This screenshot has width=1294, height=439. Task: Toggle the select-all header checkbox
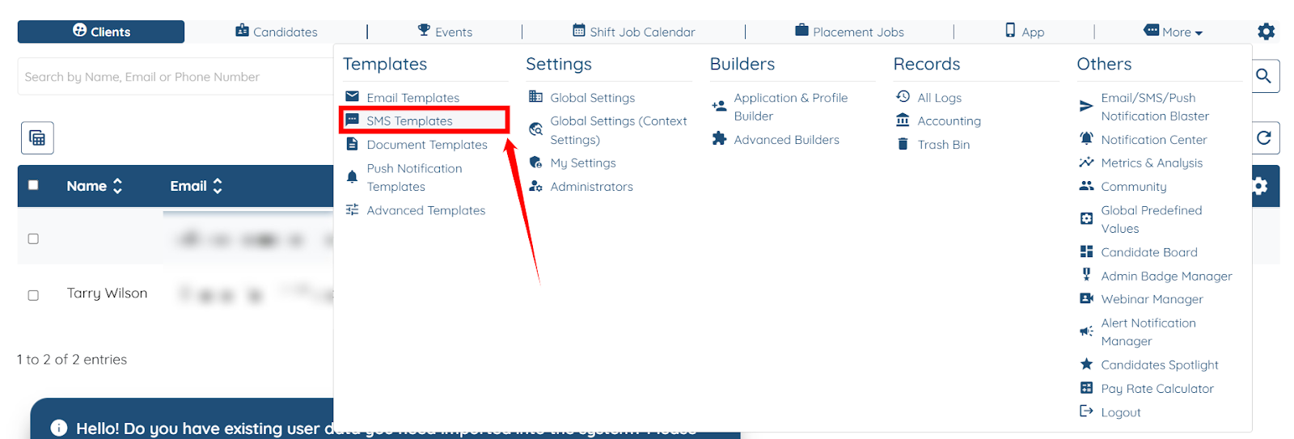click(x=33, y=185)
